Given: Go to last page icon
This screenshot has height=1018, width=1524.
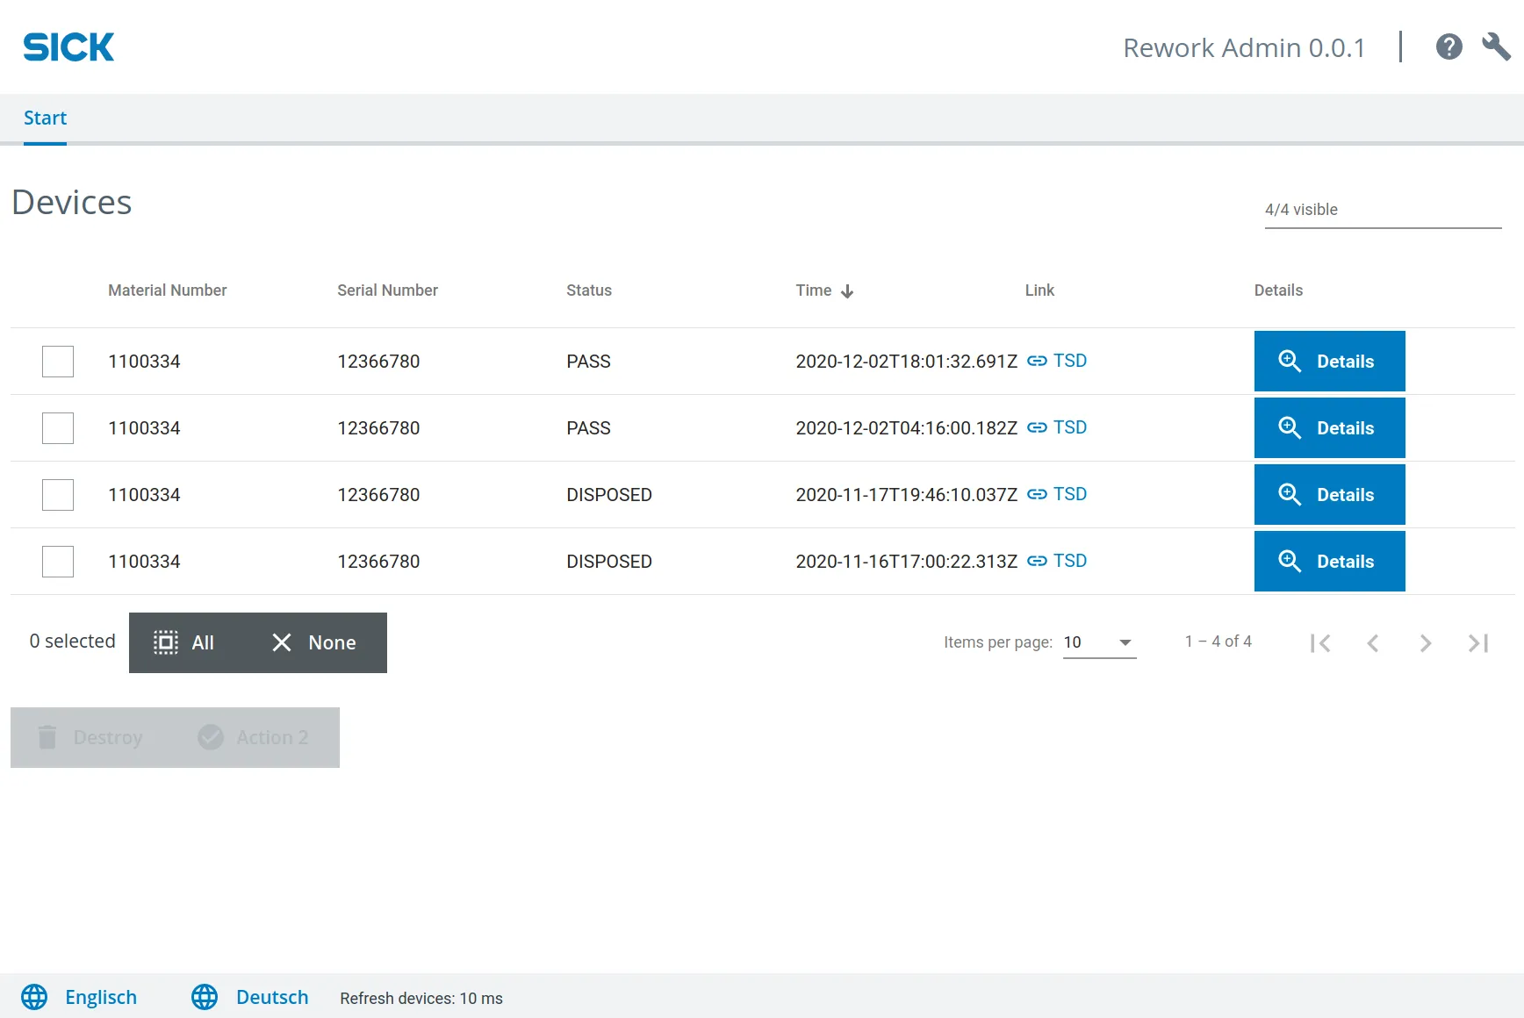Looking at the screenshot, I should click(x=1478, y=643).
